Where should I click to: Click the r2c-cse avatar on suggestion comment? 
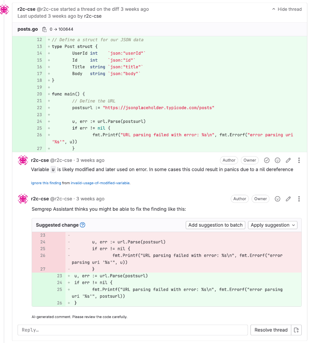click(x=23, y=199)
